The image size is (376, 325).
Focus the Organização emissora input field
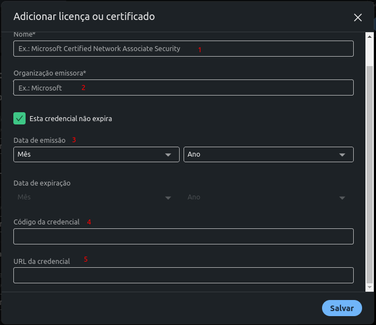[x=183, y=88]
